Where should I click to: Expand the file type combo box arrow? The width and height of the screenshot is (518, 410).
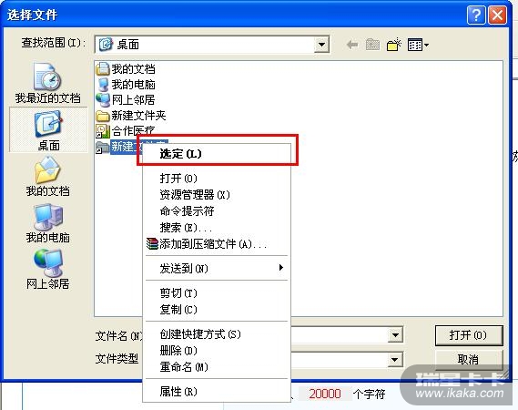tap(395, 359)
